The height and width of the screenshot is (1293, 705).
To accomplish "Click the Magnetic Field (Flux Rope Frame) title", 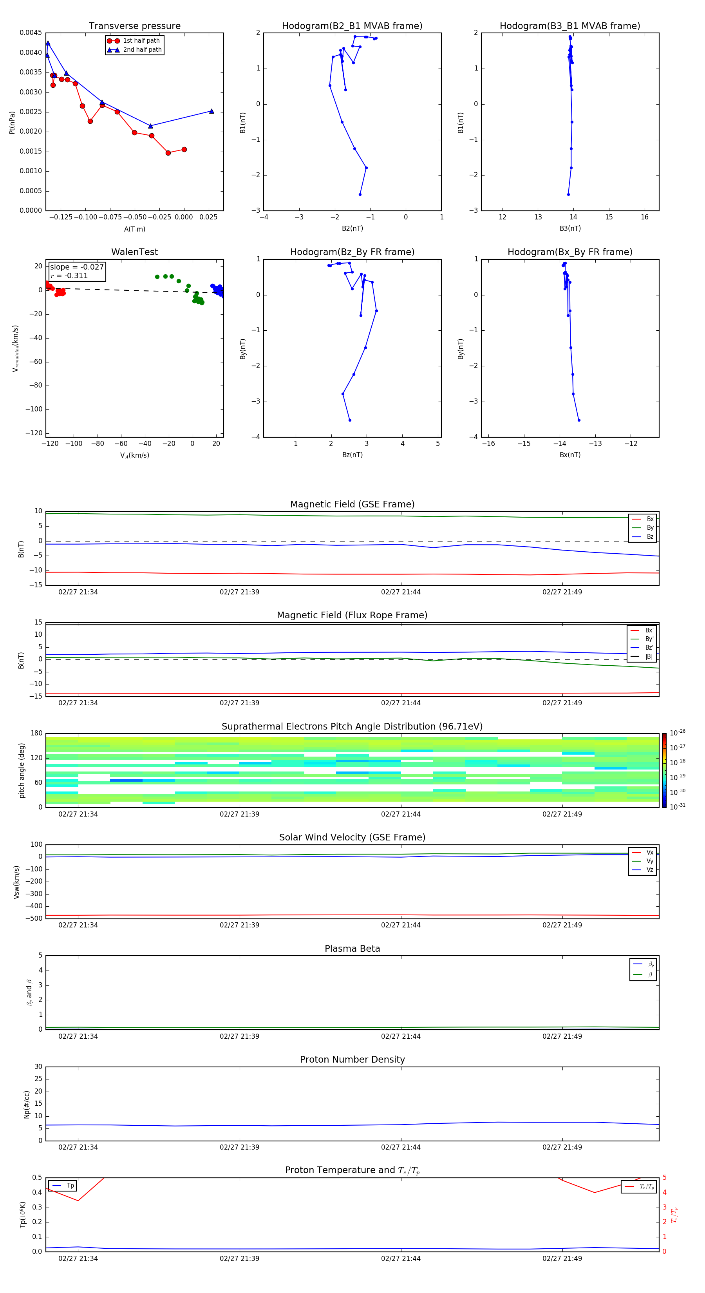I will 352,616.
